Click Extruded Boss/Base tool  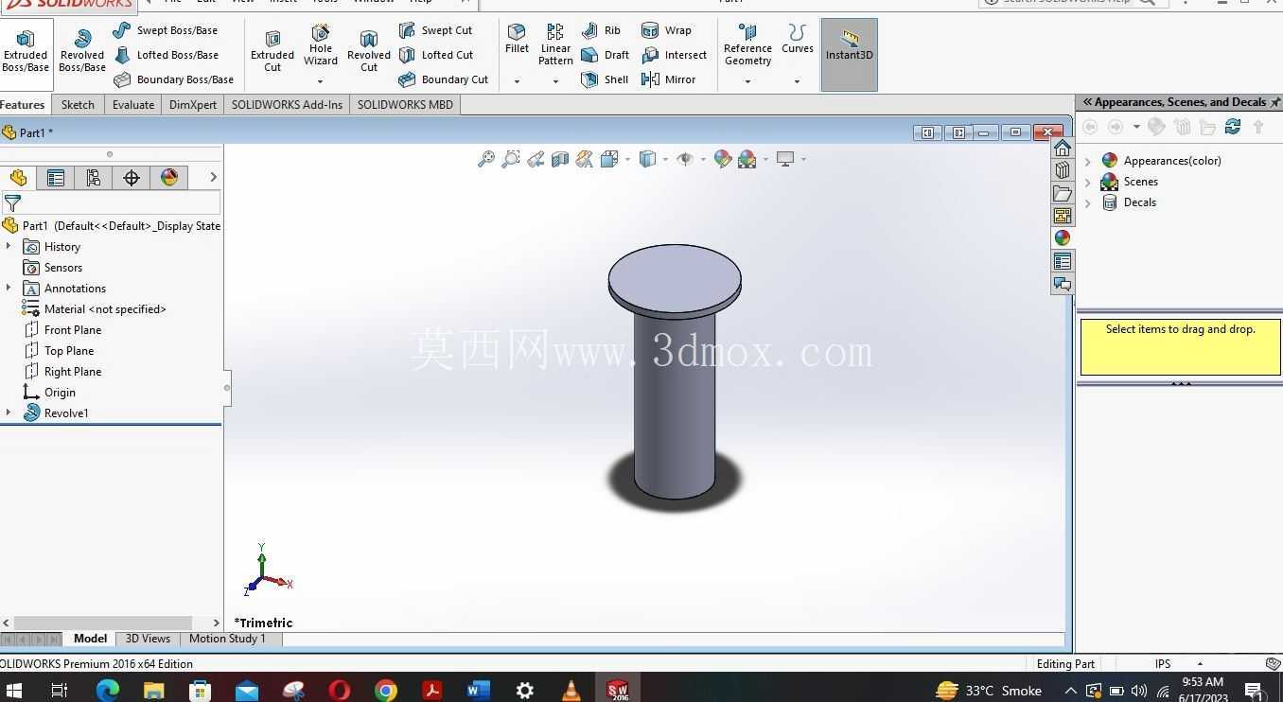click(26, 51)
